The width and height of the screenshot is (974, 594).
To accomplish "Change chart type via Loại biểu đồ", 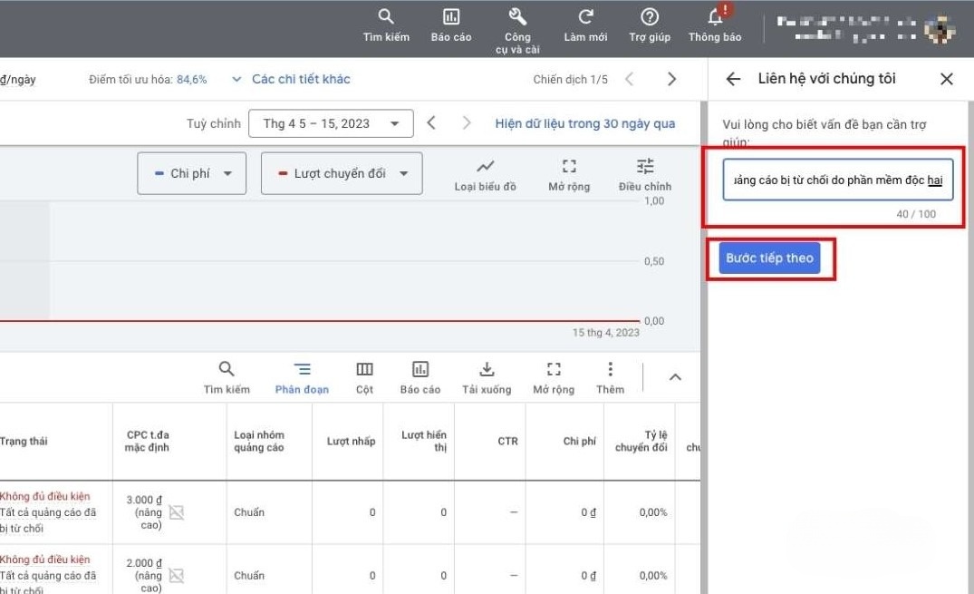I will [x=485, y=174].
